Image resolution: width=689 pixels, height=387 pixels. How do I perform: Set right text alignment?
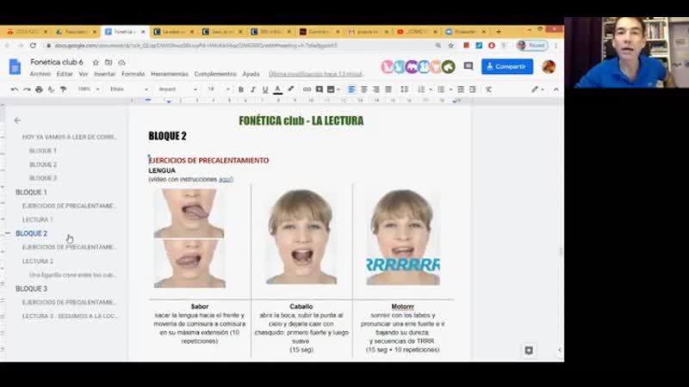(x=376, y=89)
